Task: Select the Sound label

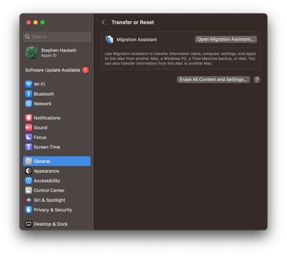Action: (x=41, y=127)
